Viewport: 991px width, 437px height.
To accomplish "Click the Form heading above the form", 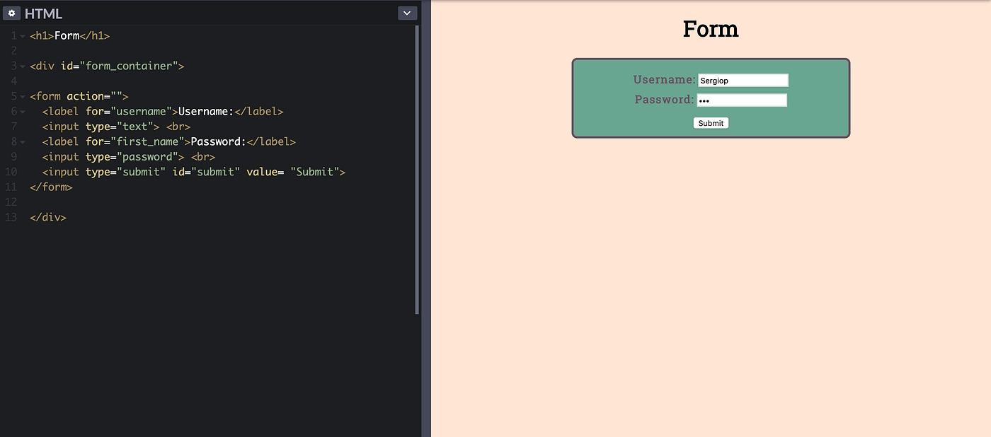I will (711, 29).
